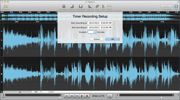The width and height of the screenshot is (180, 100).
Task: Click the 0'10 mark on overview ruler
Action: [11, 12]
